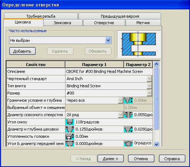Click the head clearance icon beside 0.00мм

(x=70, y=136)
